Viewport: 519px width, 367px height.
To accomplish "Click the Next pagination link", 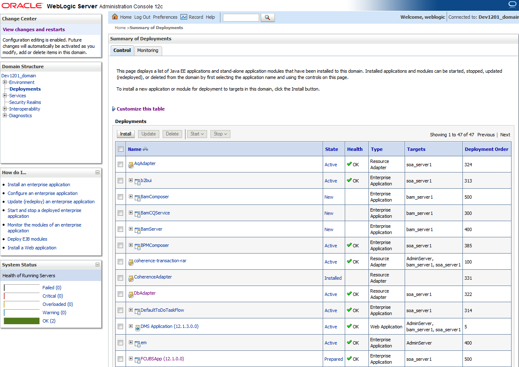I will (x=505, y=135).
